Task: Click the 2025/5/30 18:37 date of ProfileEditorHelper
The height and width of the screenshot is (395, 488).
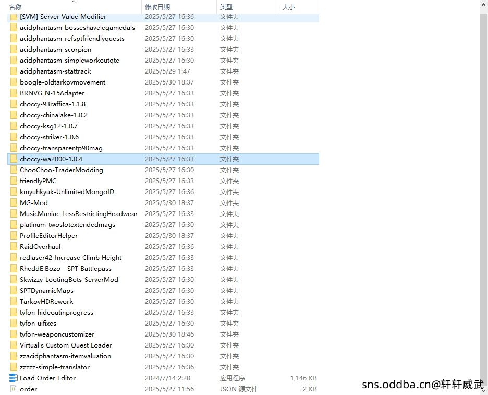Action: point(169,236)
